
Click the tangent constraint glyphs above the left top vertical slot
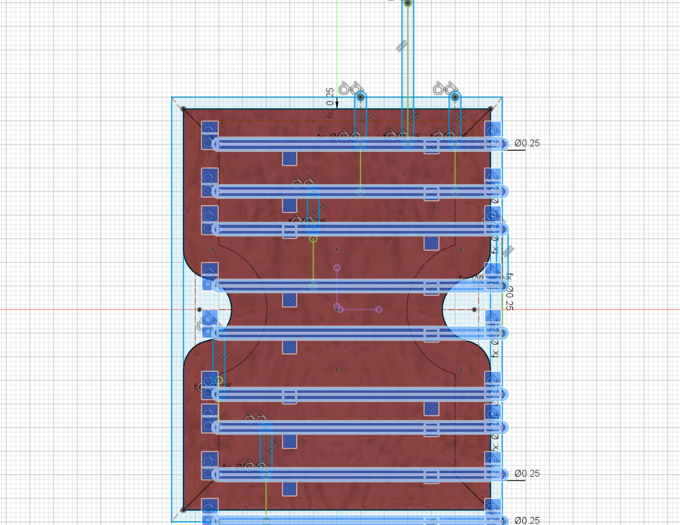(x=351, y=88)
